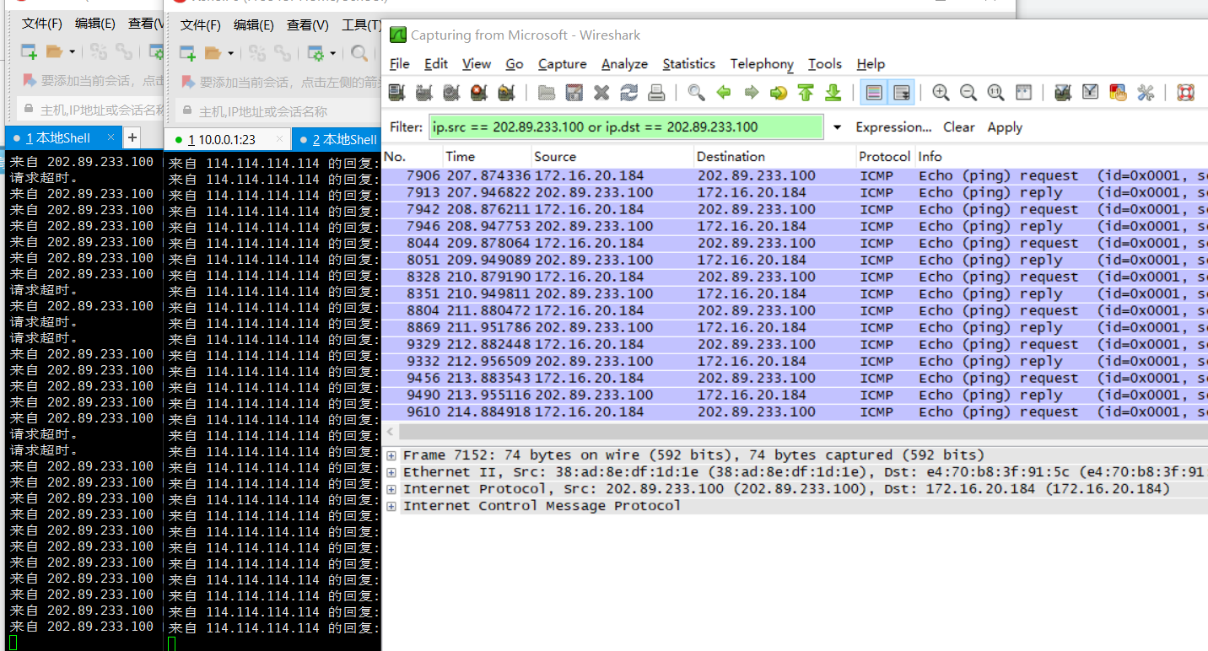Open Wireshark preferences tools icon
1208x651 pixels.
point(1146,93)
